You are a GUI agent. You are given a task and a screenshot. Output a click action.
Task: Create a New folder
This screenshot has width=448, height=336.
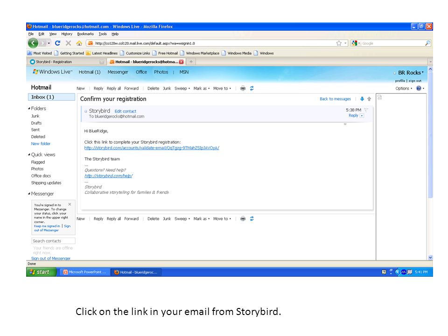(x=41, y=144)
